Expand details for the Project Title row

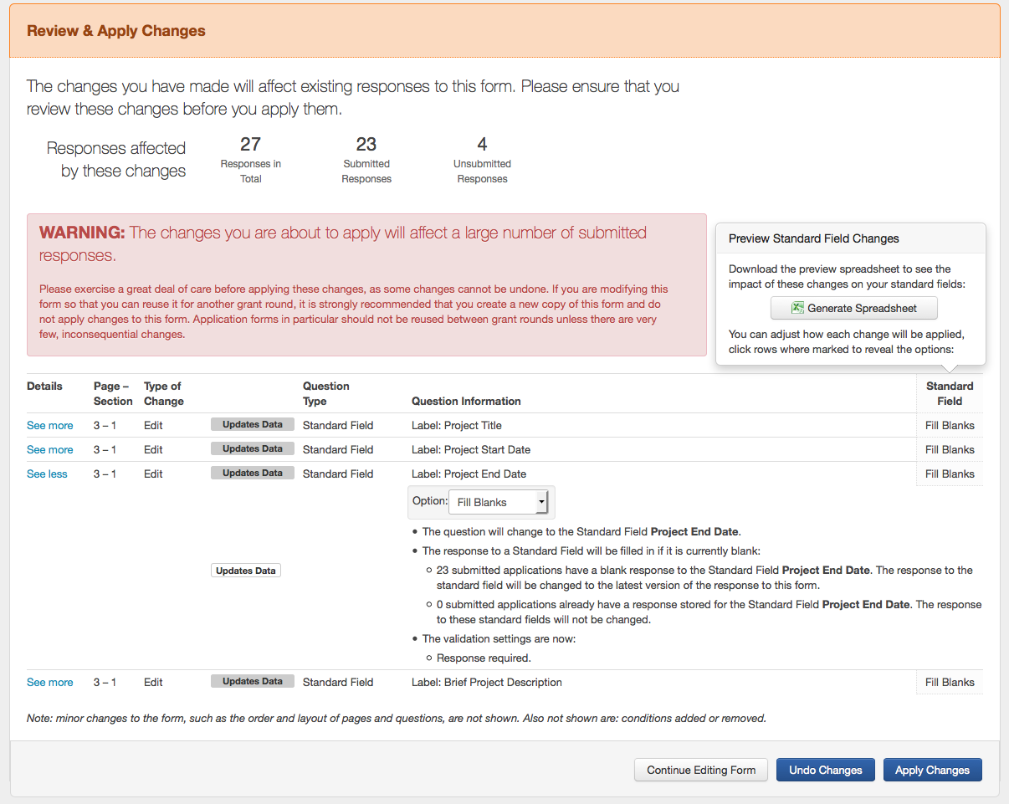pos(49,425)
